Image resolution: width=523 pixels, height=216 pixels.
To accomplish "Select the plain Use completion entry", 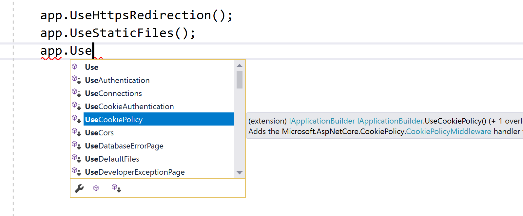I will click(x=91, y=67).
